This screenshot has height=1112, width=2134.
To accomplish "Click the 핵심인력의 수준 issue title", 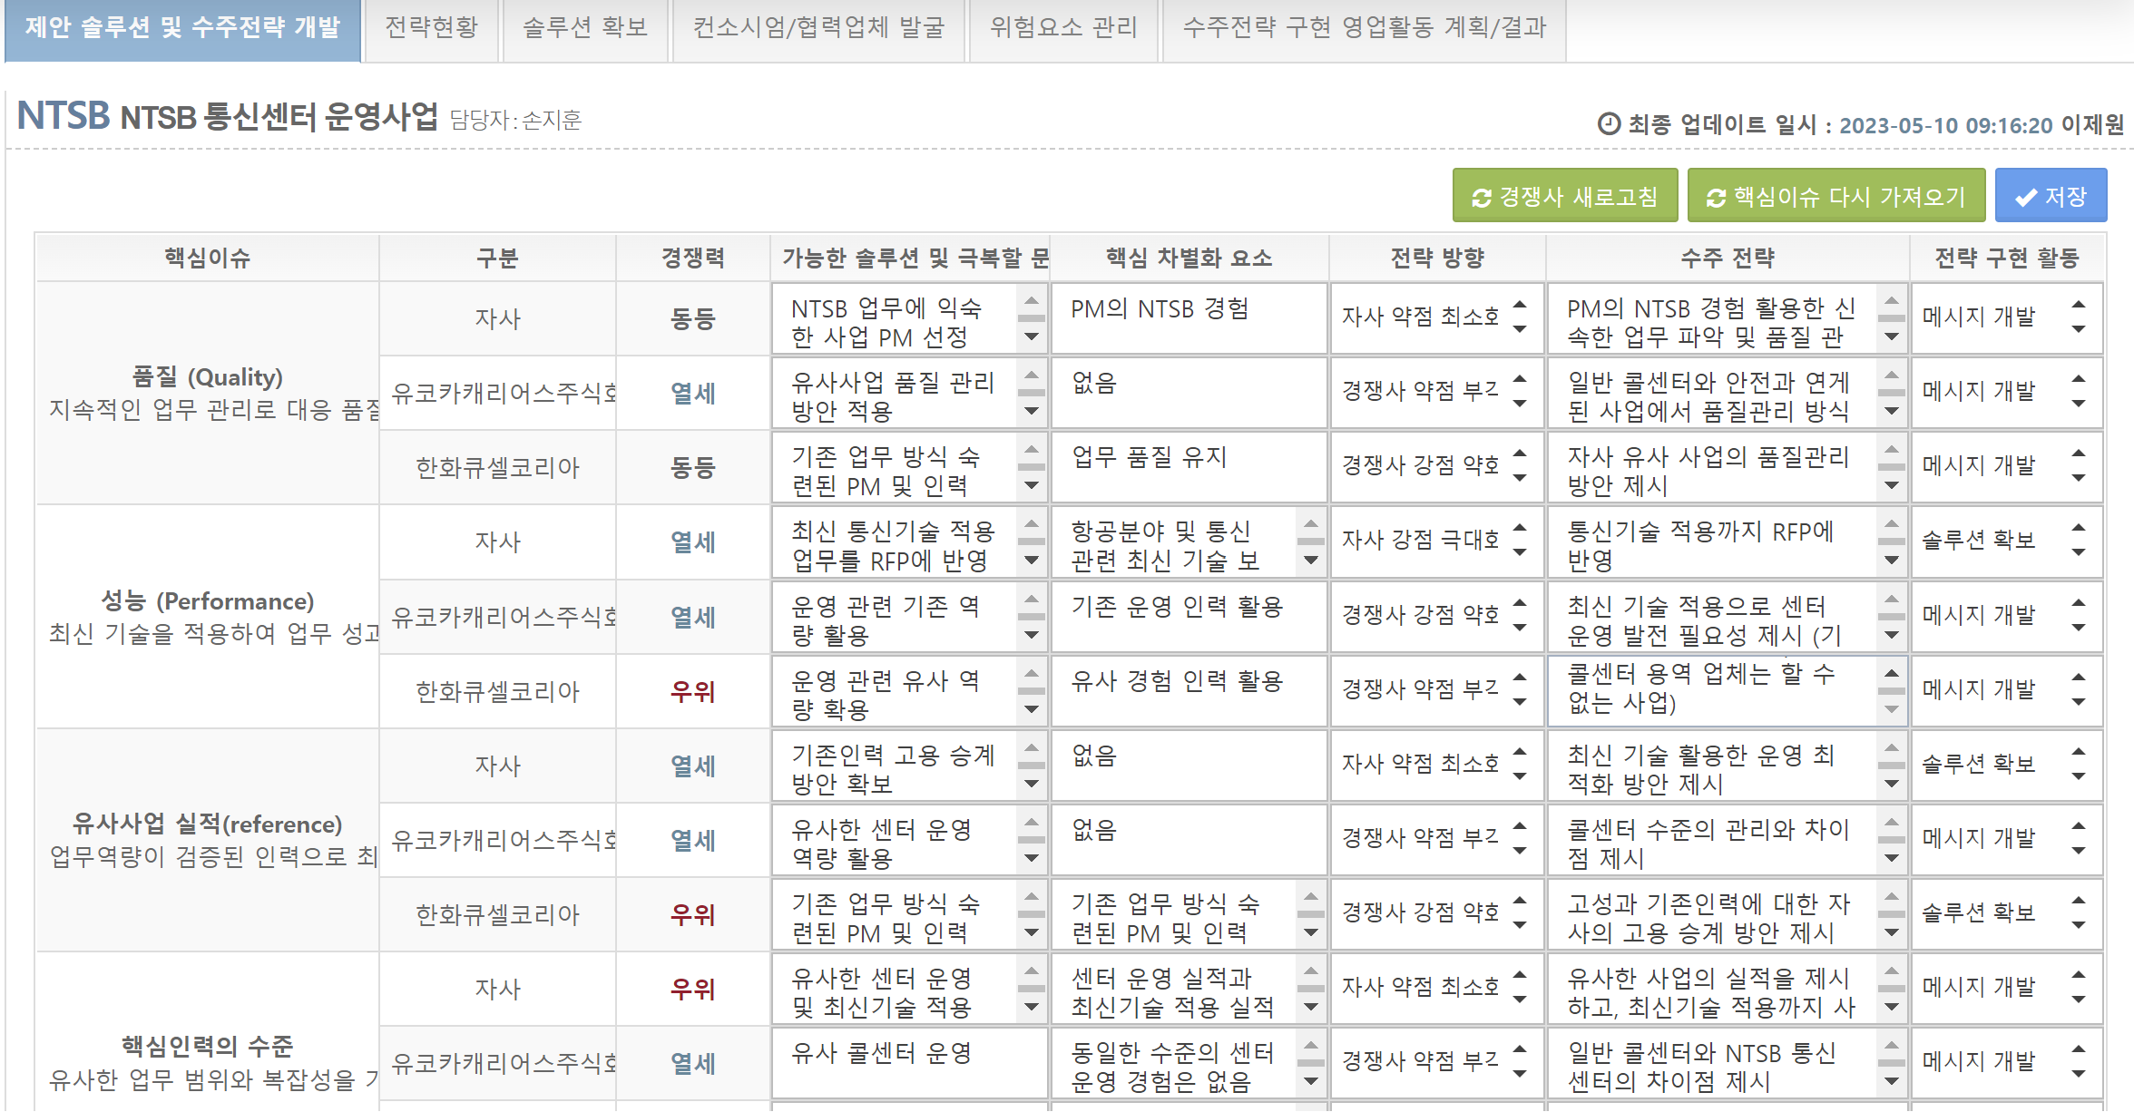I will [208, 1046].
